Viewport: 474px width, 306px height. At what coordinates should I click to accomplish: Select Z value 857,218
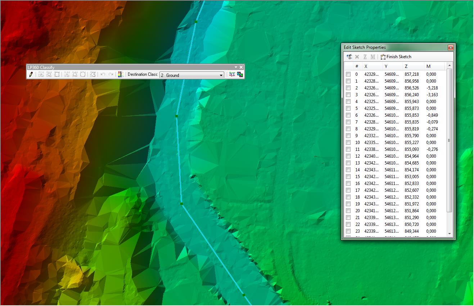point(412,74)
